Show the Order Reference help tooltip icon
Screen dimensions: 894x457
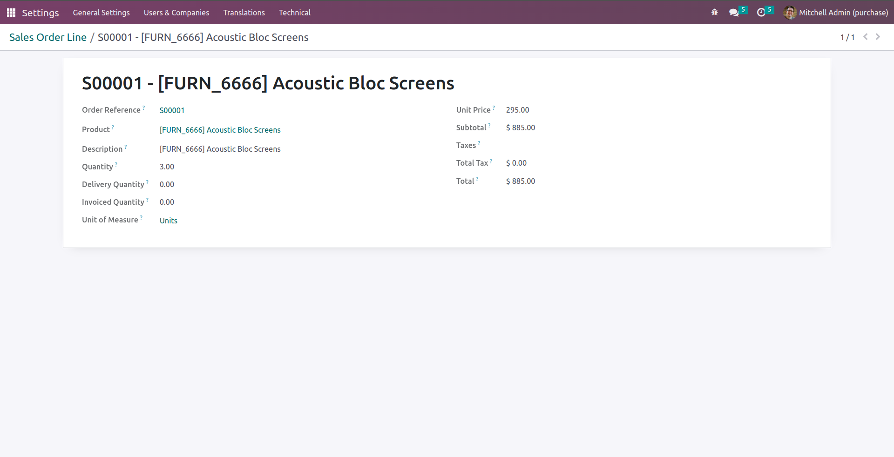144,108
